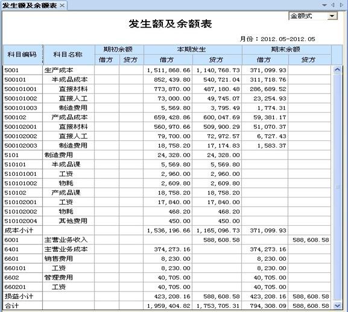Select the 5101 制造费用 row
This screenshot has height=312, width=348.
click(x=167, y=155)
